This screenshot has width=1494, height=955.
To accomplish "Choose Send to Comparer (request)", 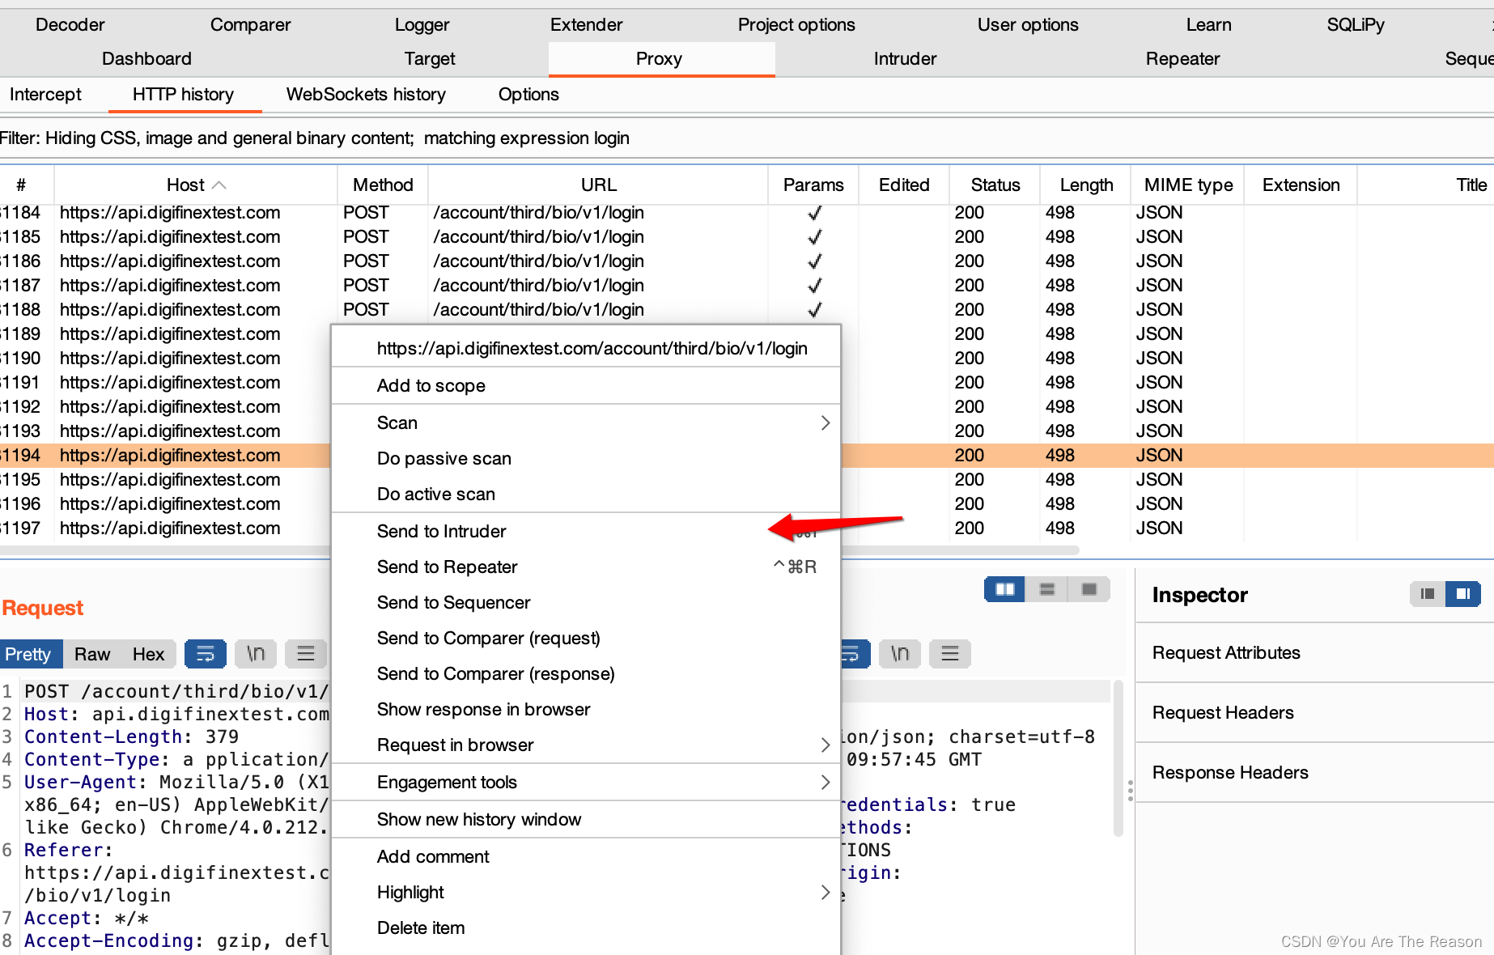I will pos(586,638).
